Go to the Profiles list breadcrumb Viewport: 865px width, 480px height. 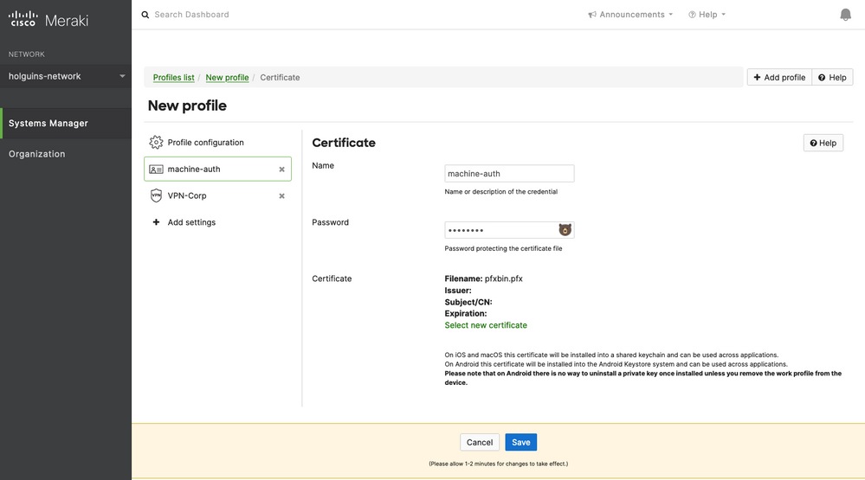(173, 78)
